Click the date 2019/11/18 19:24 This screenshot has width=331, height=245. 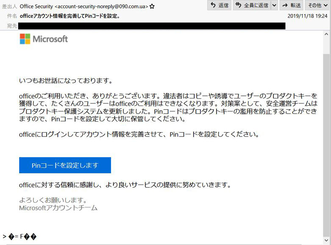tap(307, 16)
